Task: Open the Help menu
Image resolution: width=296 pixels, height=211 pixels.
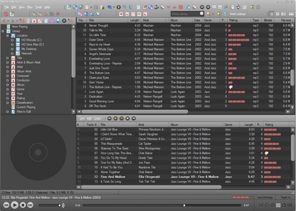Action: [x=47, y=7]
